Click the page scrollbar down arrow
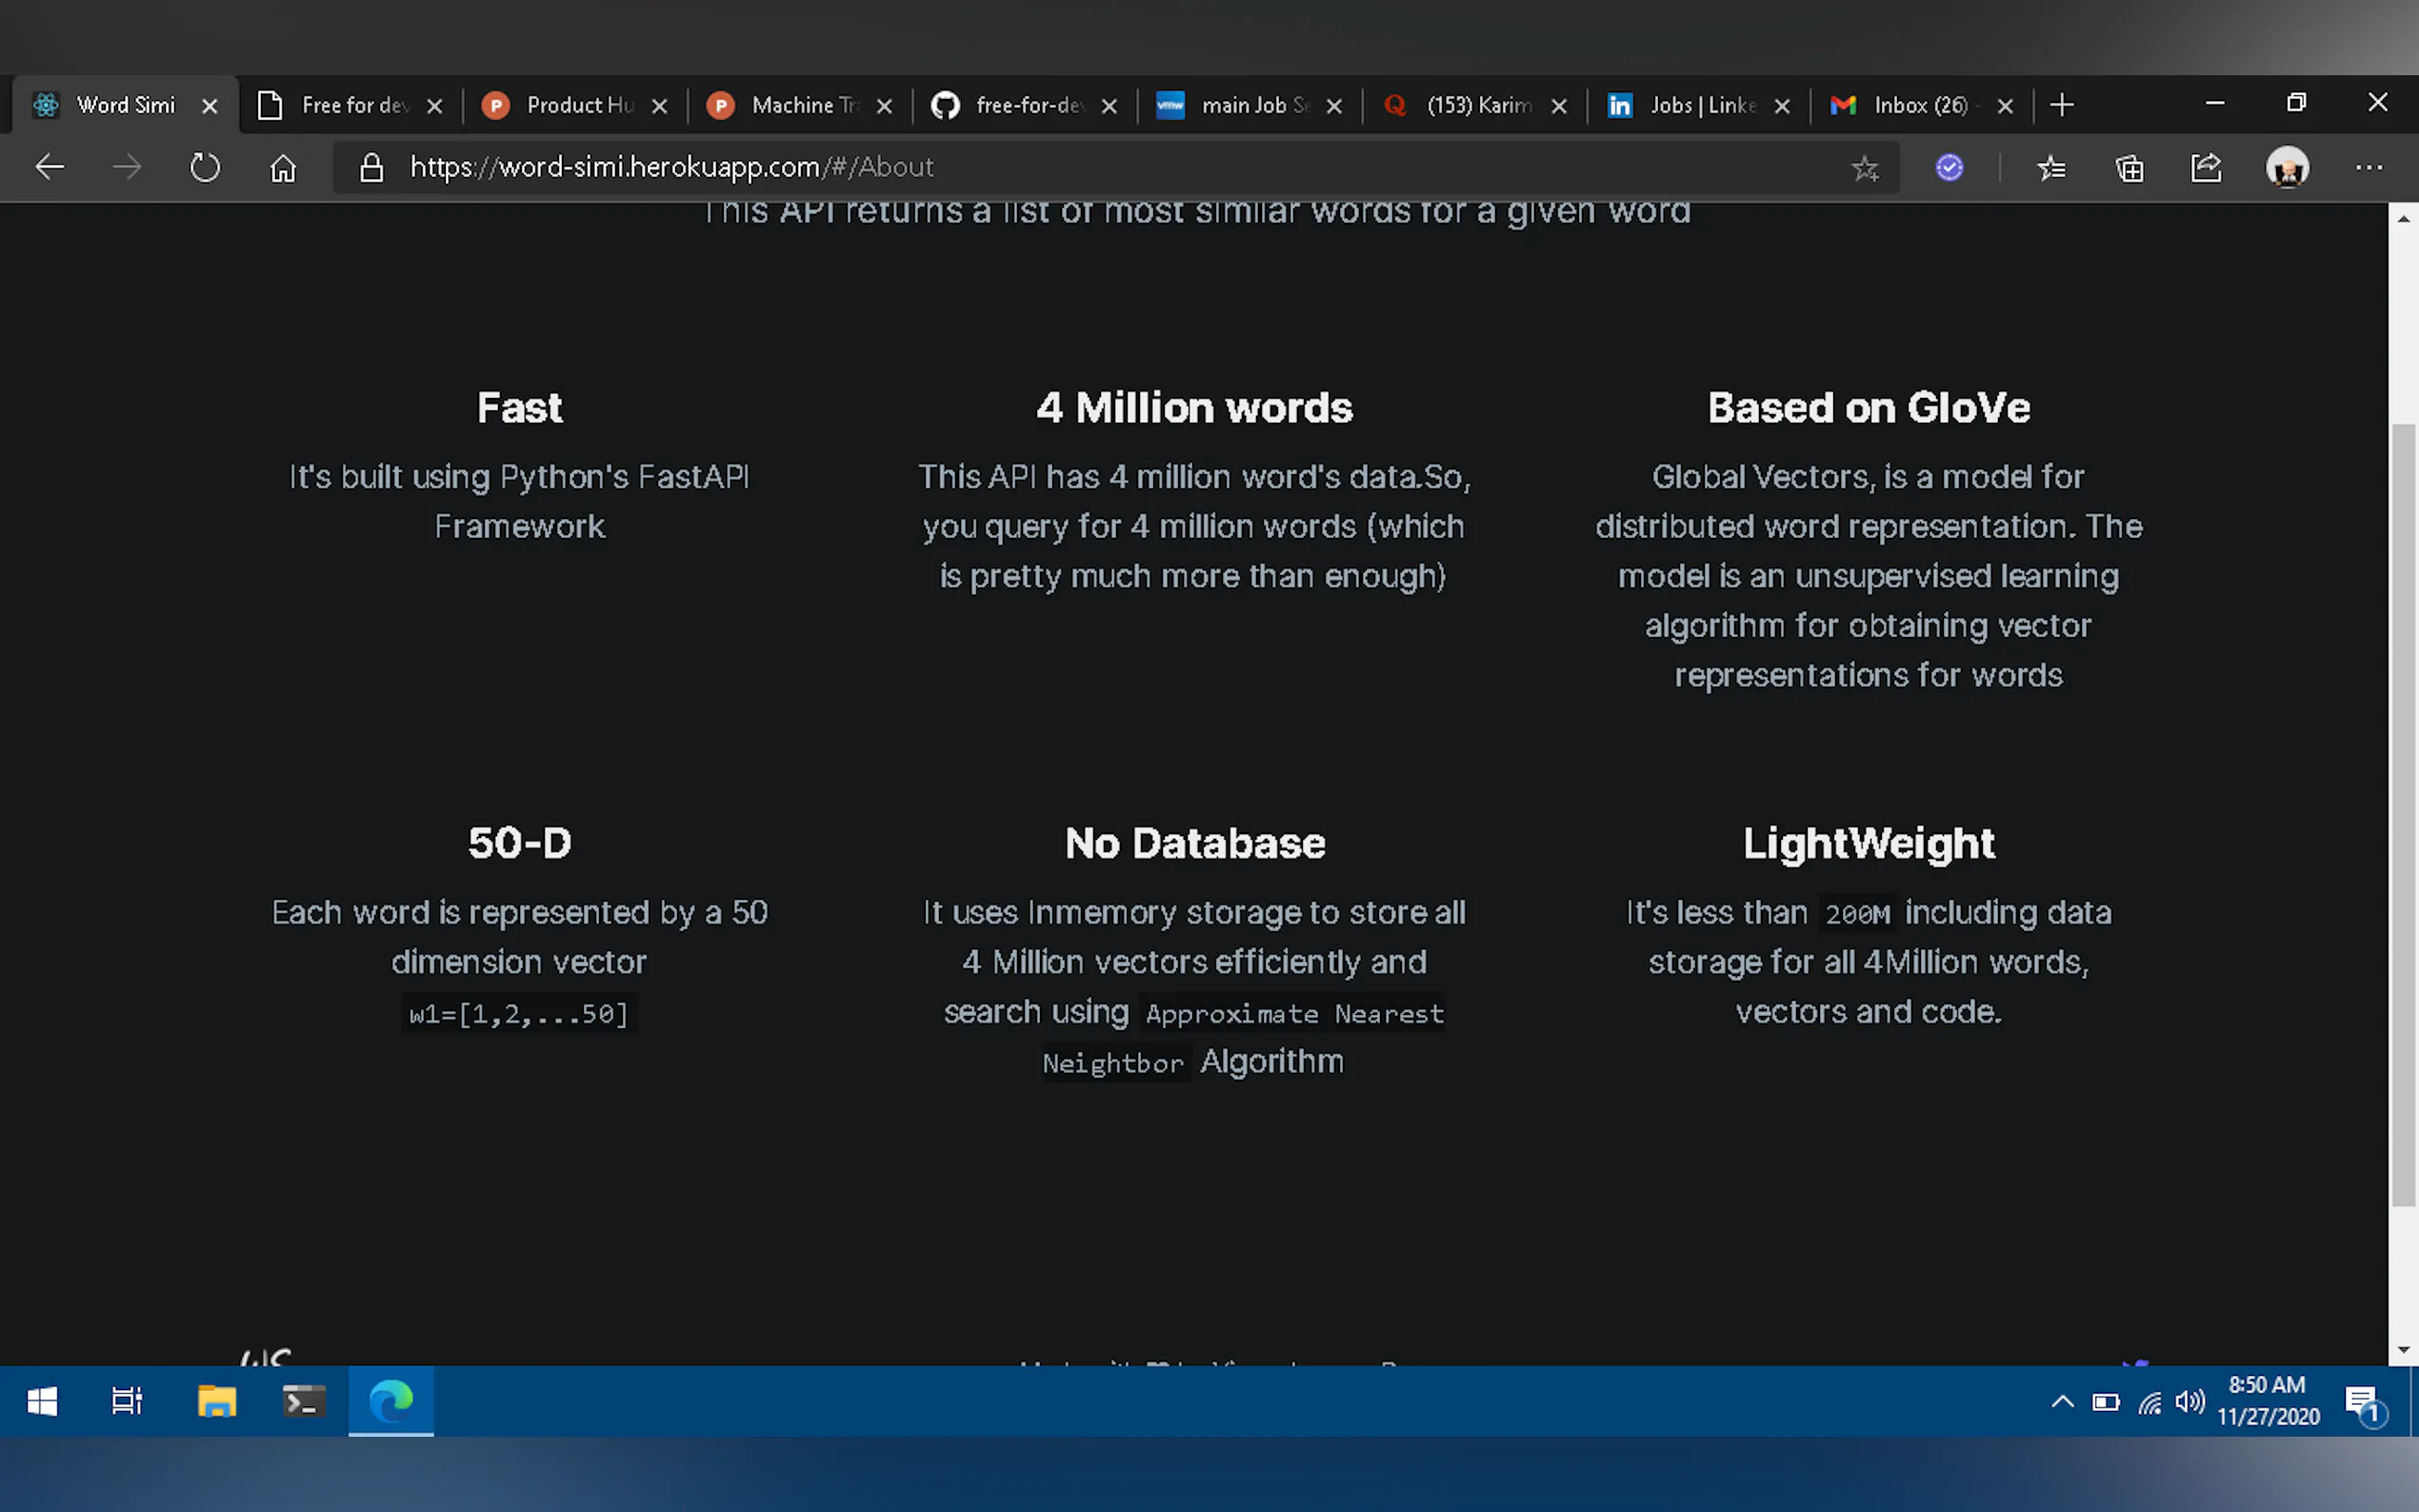The image size is (2419, 1512). point(2403,1349)
